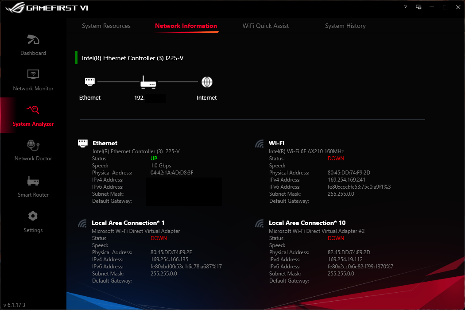Image resolution: width=465 pixels, height=310 pixels.
Task: Click the router IP label starting 192.
Action: [139, 97]
